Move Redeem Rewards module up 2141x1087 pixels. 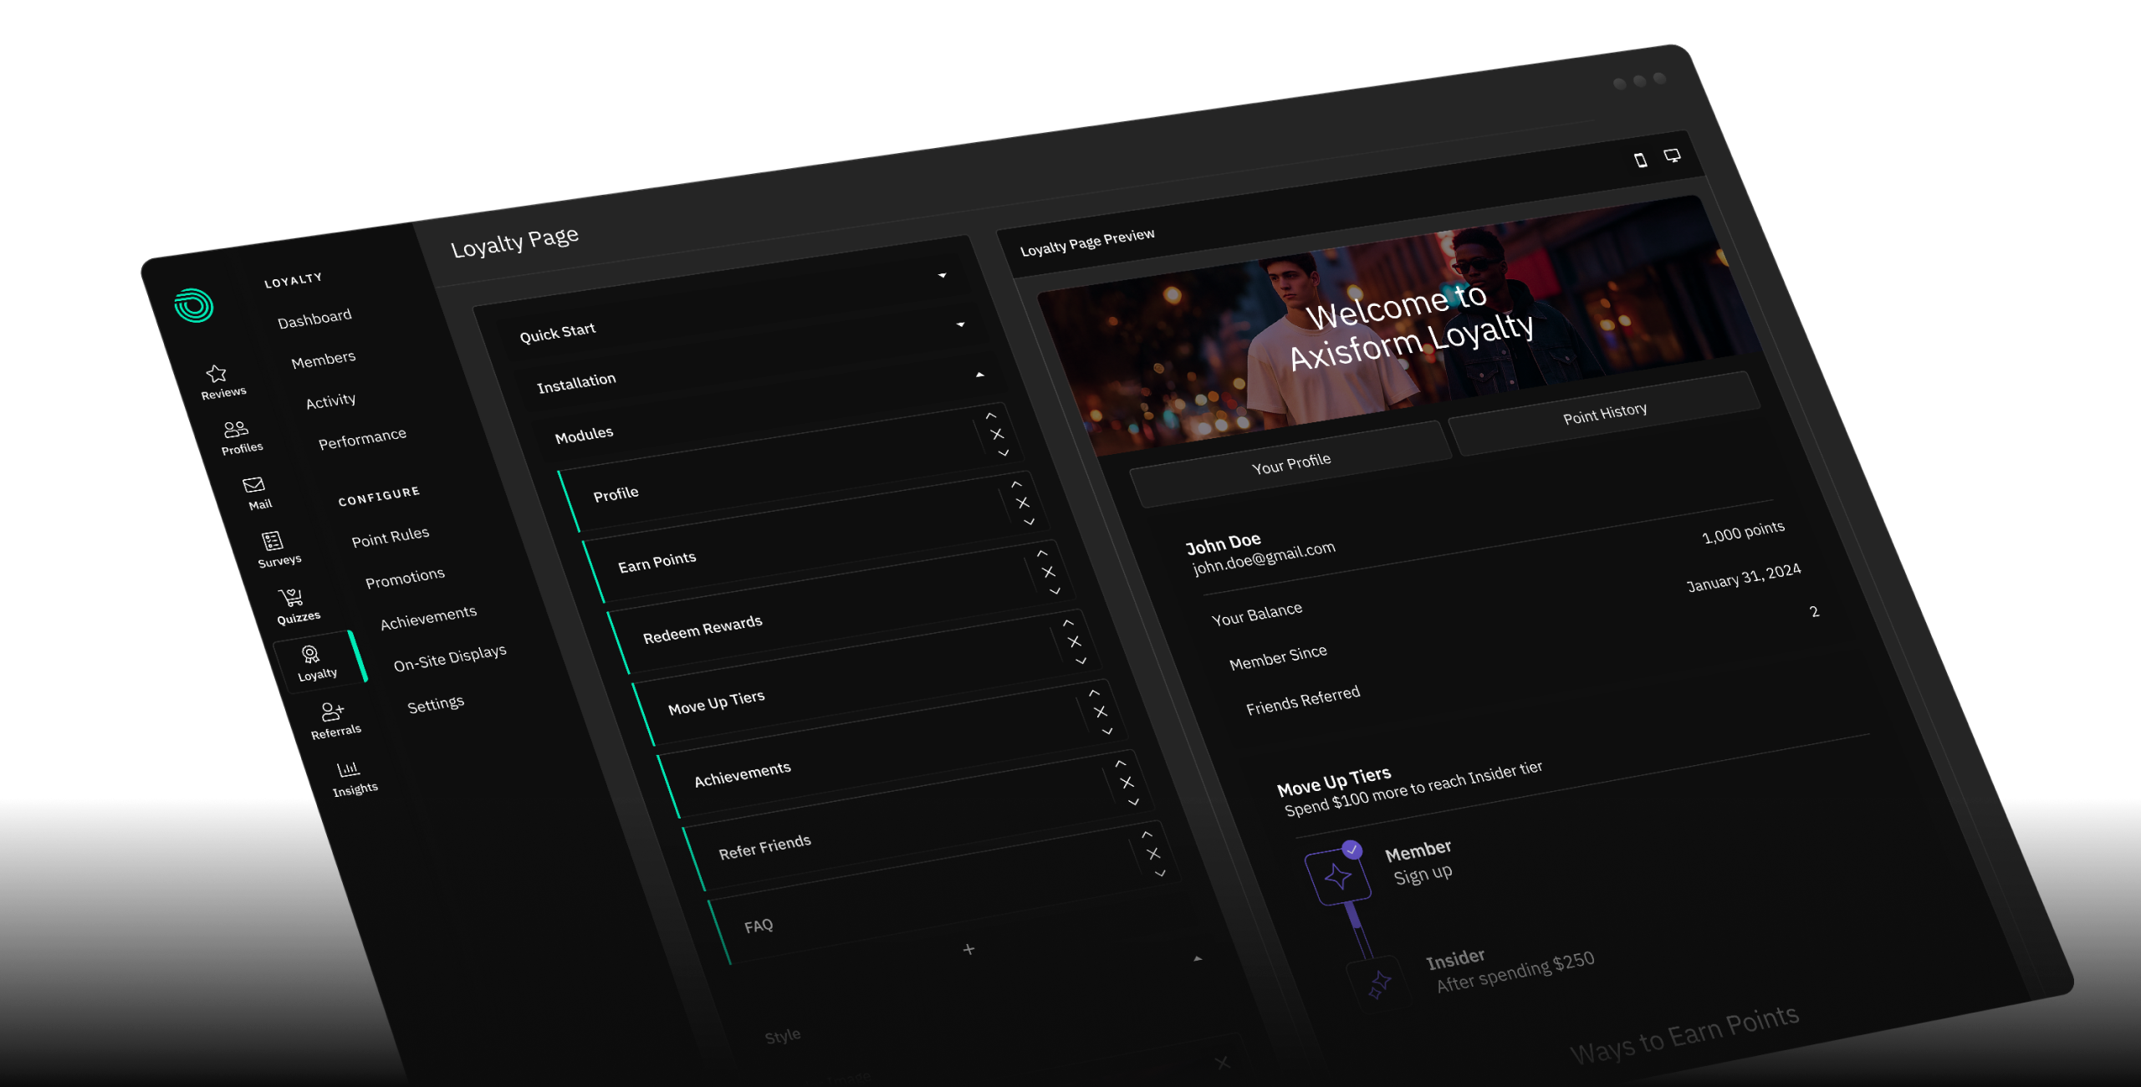click(x=1068, y=623)
